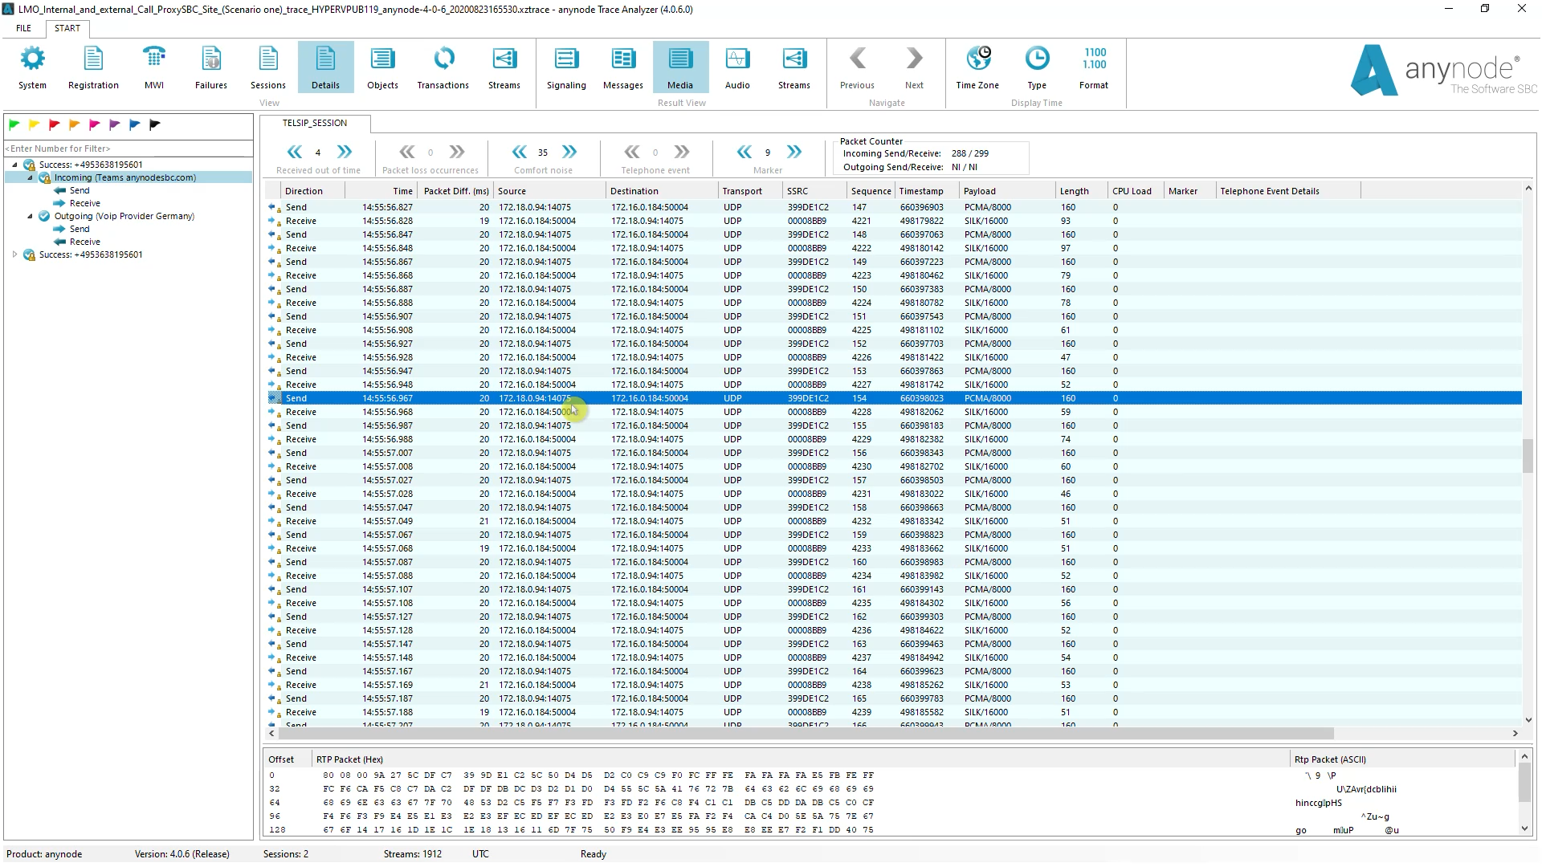
Task: Collapse the Outgoing Voip Provider Germany node
Action: (31, 216)
